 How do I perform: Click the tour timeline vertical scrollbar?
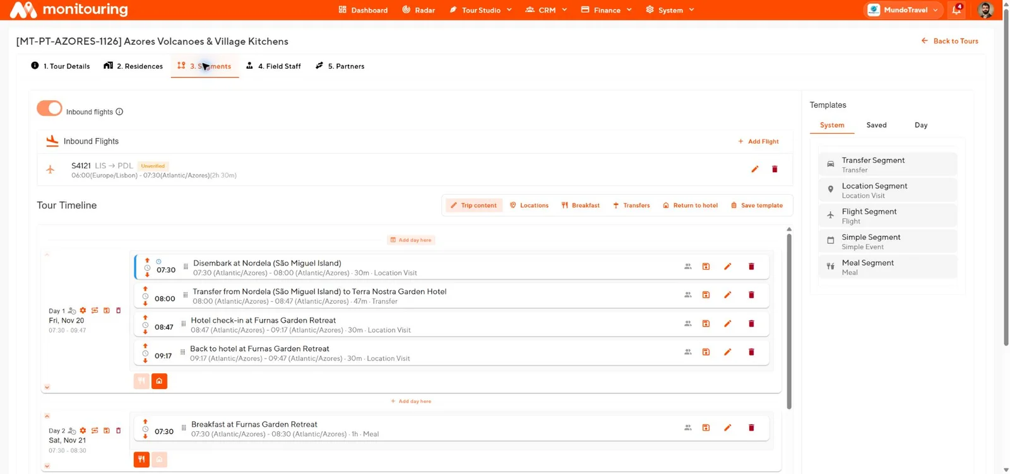click(x=789, y=321)
